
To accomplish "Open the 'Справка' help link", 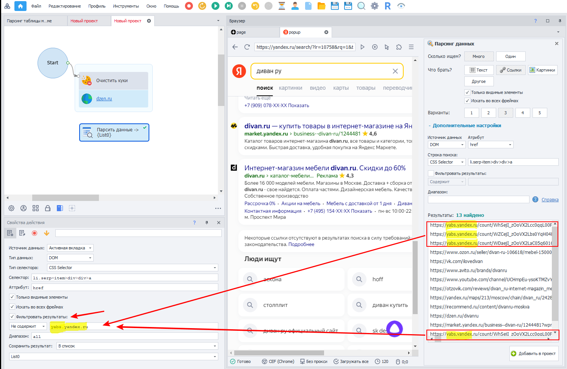I will point(550,200).
